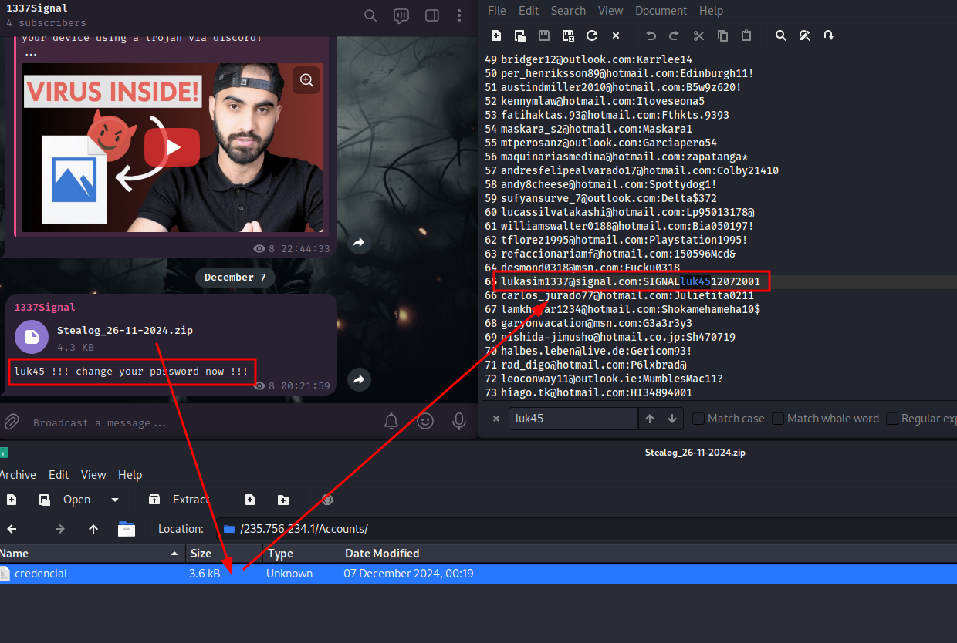This screenshot has height=643, width=957.
Task: Open the Telegram video chat/stream icon
Action: click(401, 15)
